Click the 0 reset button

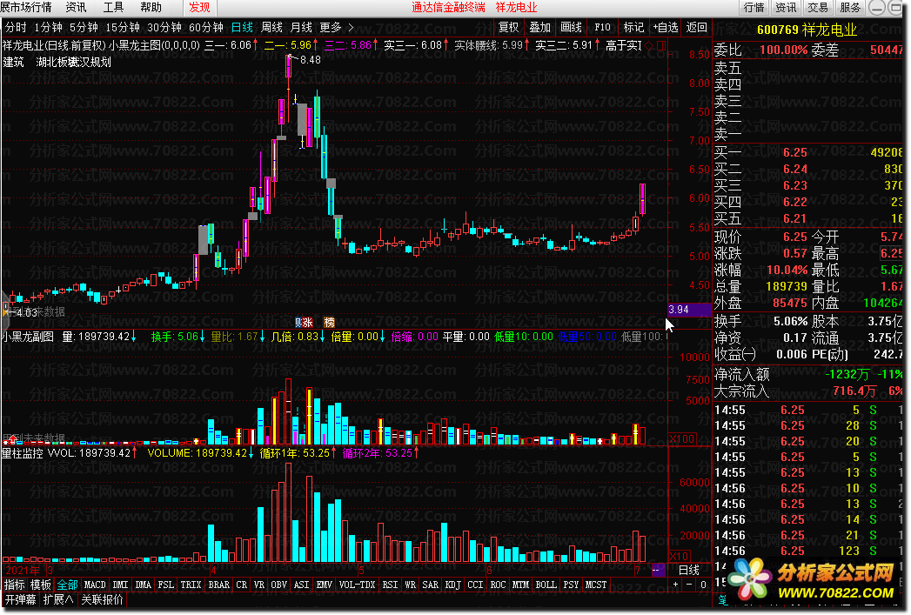point(703,585)
